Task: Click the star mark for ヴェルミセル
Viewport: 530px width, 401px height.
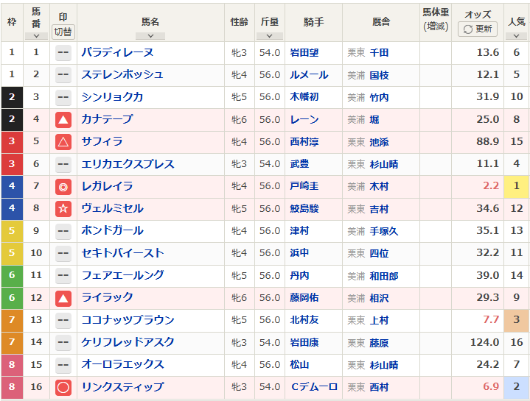Action: point(63,208)
